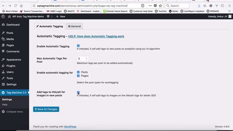This screenshot has height=131, width=233.
Task: Open QNOTE bookmark
Action: click(x=69, y=11)
